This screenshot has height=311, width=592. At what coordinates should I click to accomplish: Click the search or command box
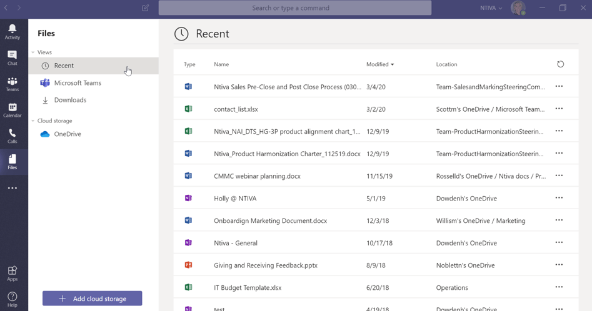(295, 8)
